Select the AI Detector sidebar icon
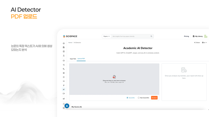 (x=64, y=89)
